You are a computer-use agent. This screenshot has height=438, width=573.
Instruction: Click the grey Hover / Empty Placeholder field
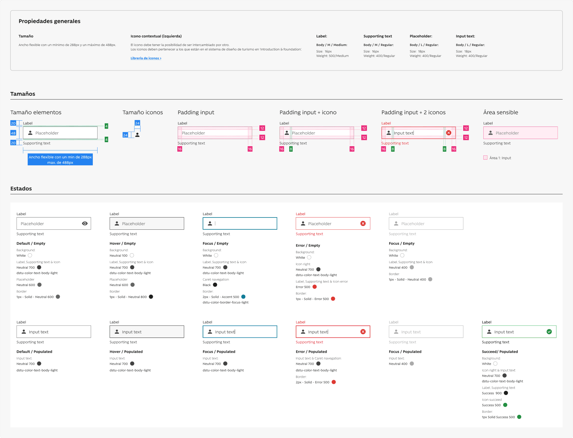pyautogui.click(x=147, y=224)
